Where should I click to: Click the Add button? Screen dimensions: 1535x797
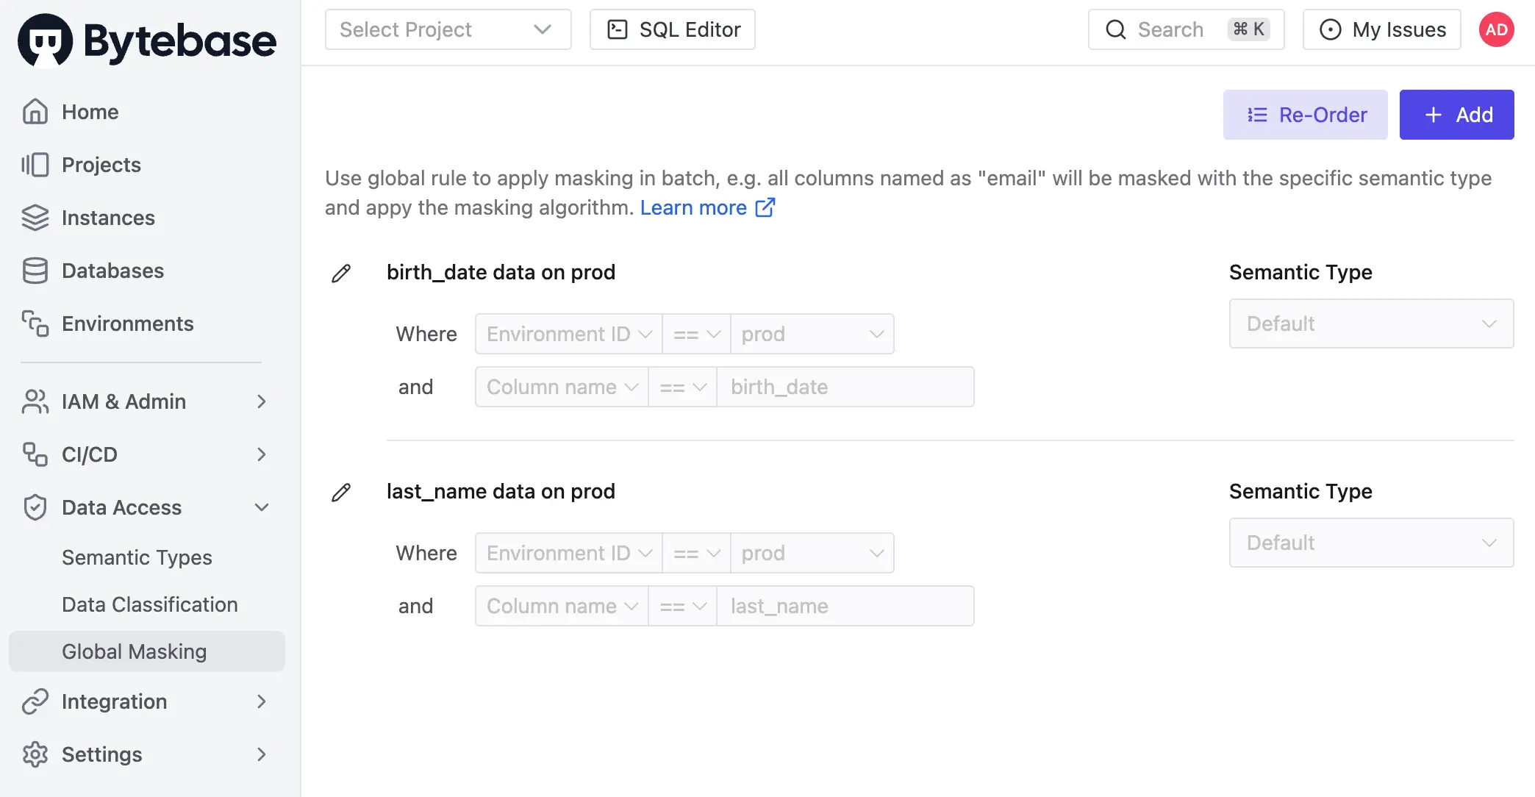[1456, 115]
